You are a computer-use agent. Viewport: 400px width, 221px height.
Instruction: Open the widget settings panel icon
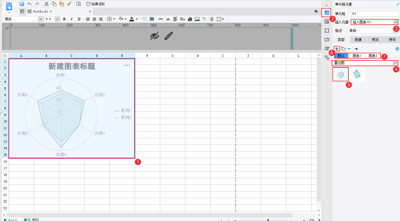click(x=327, y=40)
